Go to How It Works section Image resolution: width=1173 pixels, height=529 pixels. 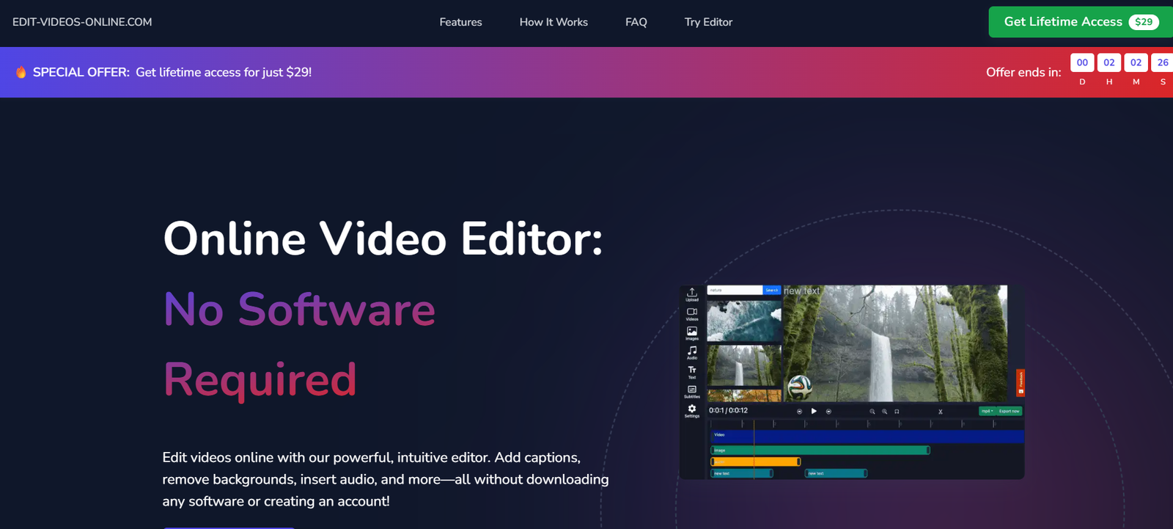[554, 22]
